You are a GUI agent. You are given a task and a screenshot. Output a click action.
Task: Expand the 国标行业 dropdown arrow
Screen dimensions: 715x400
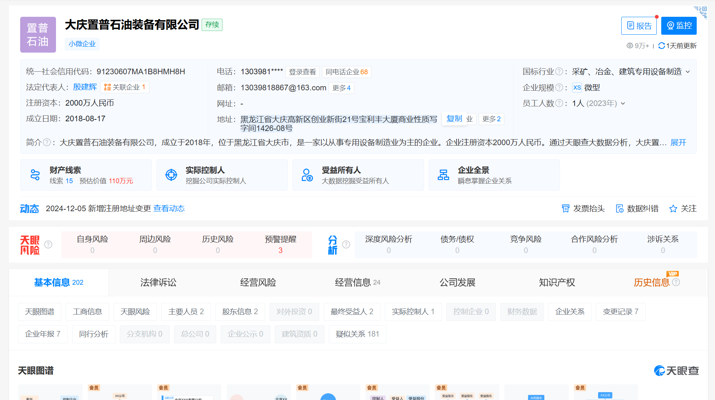(x=688, y=72)
